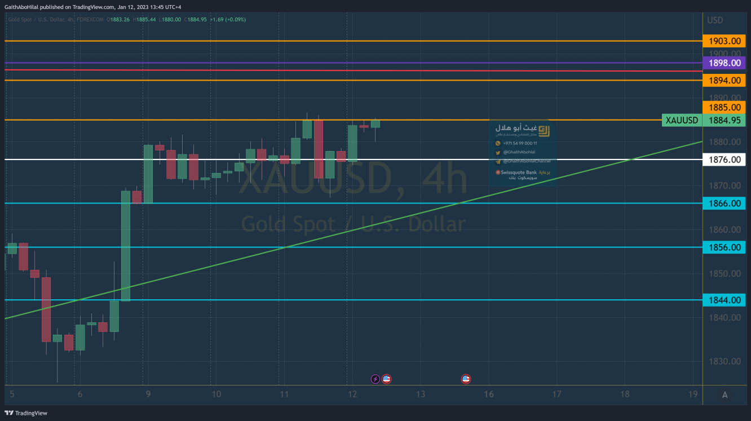Screen dimensions: 751x421
Task: Click the purple lightning event icon
Action: [375, 379]
